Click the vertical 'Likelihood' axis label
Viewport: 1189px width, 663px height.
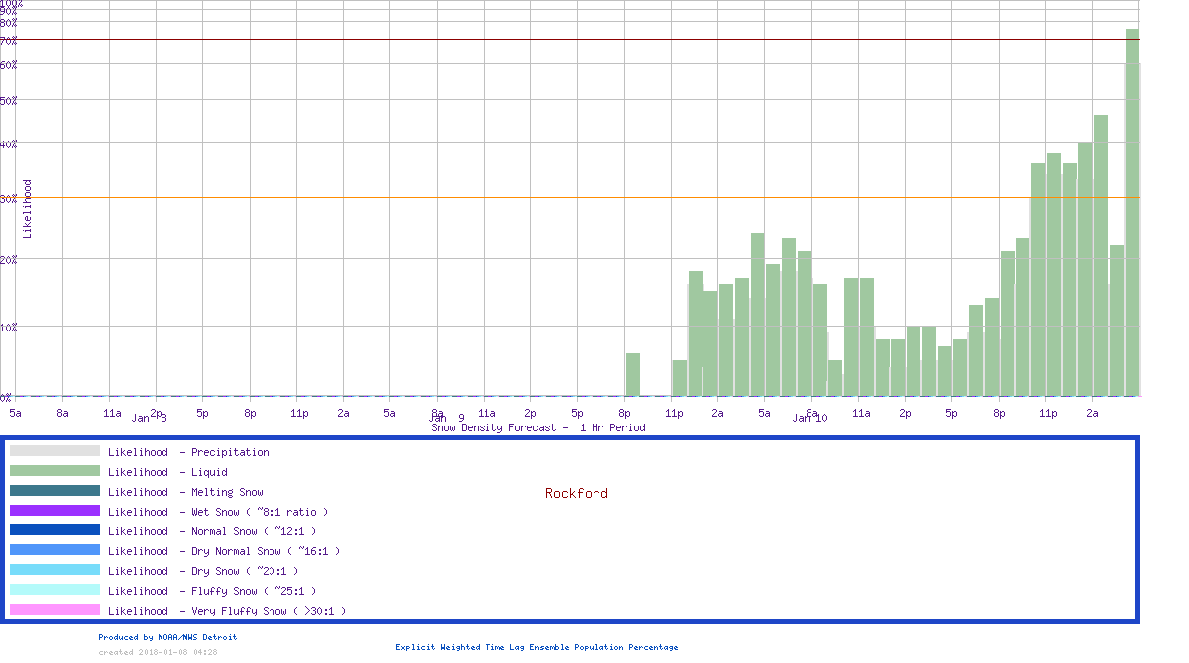pos(28,209)
